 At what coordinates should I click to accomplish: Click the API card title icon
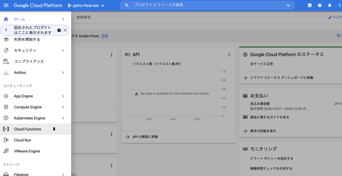click(127, 55)
